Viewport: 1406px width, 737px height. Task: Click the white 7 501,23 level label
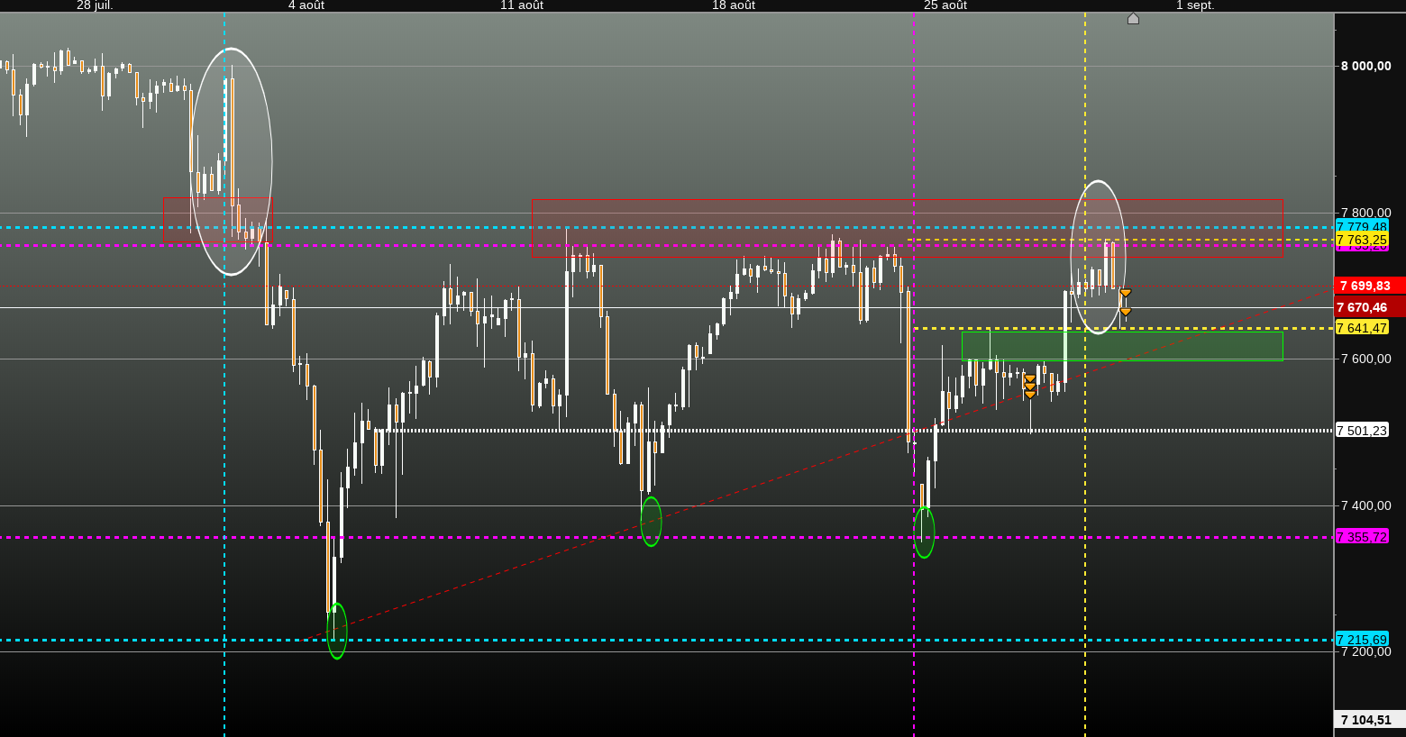pyautogui.click(x=1362, y=431)
